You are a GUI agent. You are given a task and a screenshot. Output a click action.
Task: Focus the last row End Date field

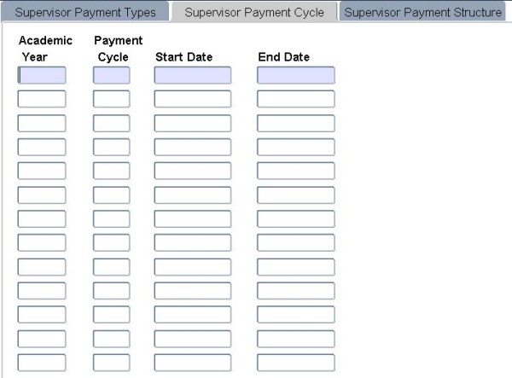(296, 363)
